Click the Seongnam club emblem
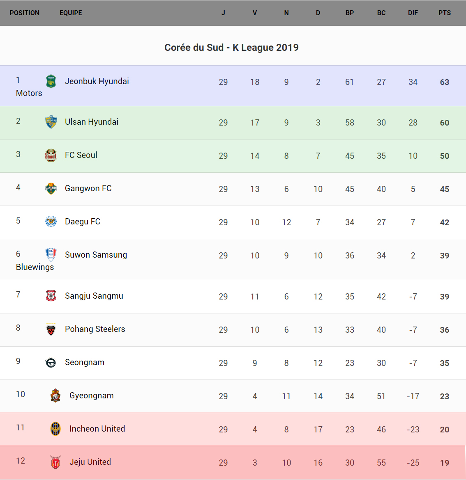 [51, 362]
